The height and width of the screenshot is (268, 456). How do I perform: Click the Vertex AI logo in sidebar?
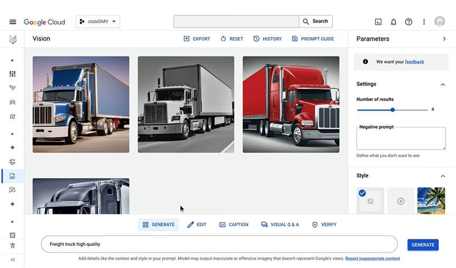click(13, 39)
